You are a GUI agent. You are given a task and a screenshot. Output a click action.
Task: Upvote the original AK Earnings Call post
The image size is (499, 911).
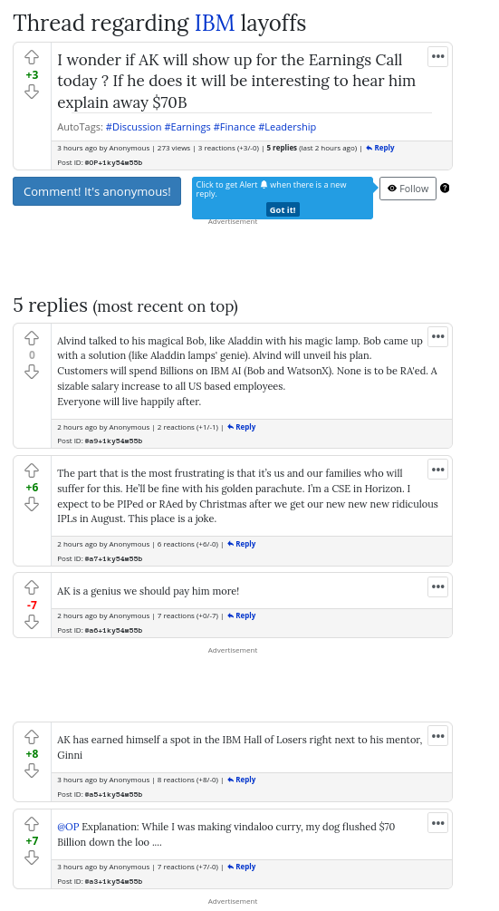[32, 57]
